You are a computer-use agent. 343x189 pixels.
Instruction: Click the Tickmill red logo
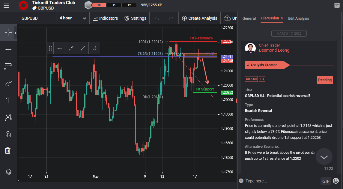click(x=23, y=5)
